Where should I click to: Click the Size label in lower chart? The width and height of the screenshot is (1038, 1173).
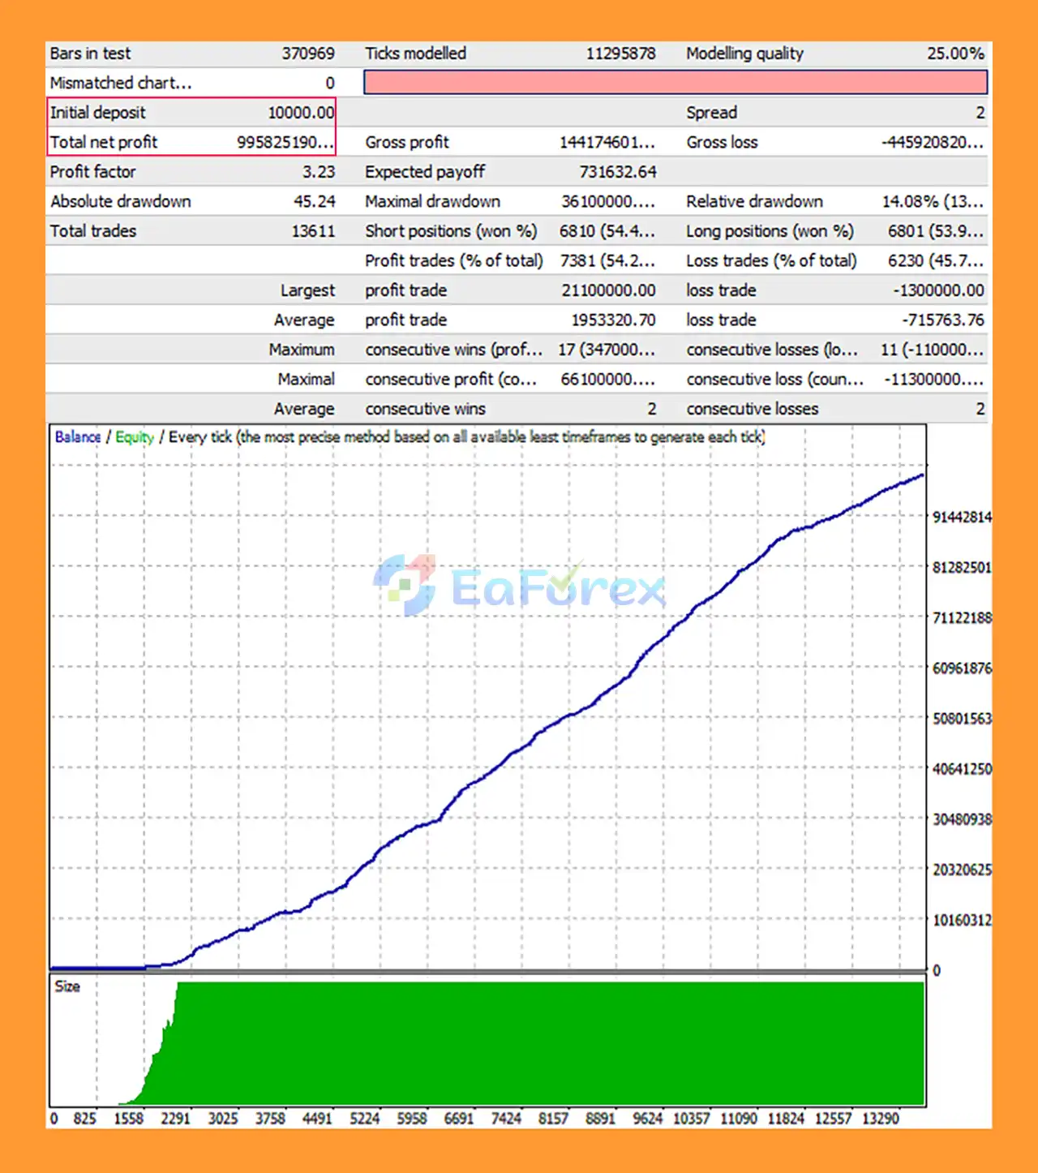(x=67, y=986)
